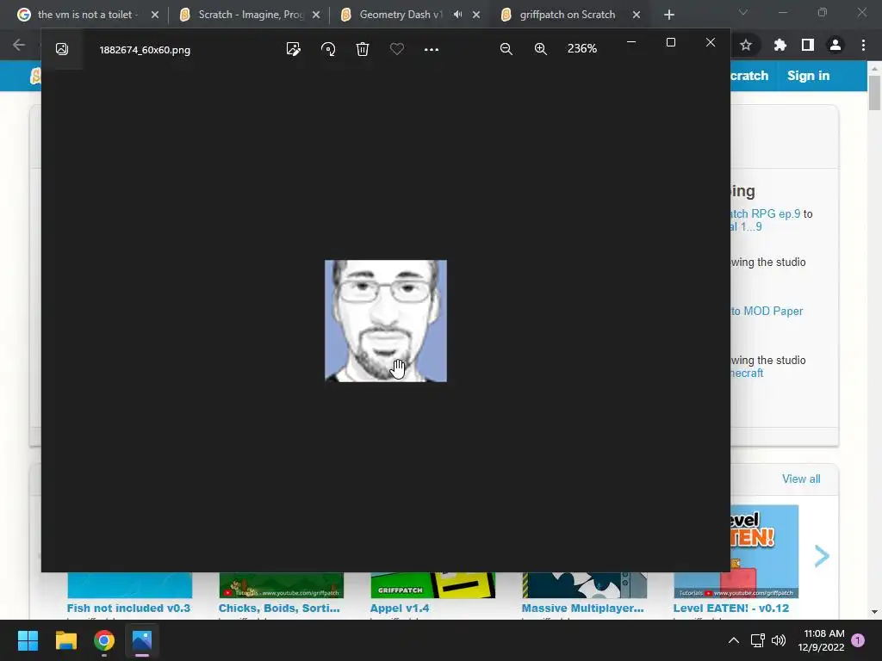This screenshot has width=882, height=661.
Task: Bookmark this page with star icon
Action: tap(746, 45)
